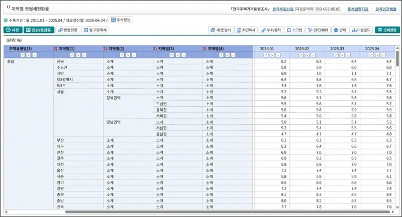
Task: Click minus icon under 지역별(4) header
Action: point(233,55)
